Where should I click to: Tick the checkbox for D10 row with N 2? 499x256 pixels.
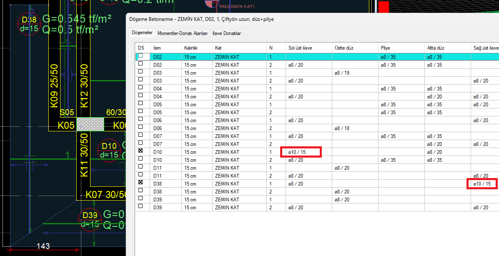pyautogui.click(x=140, y=159)
